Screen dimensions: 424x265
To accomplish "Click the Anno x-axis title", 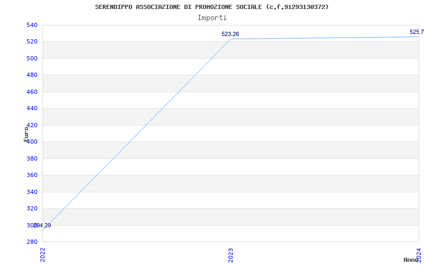I will (x=411, y=260).
